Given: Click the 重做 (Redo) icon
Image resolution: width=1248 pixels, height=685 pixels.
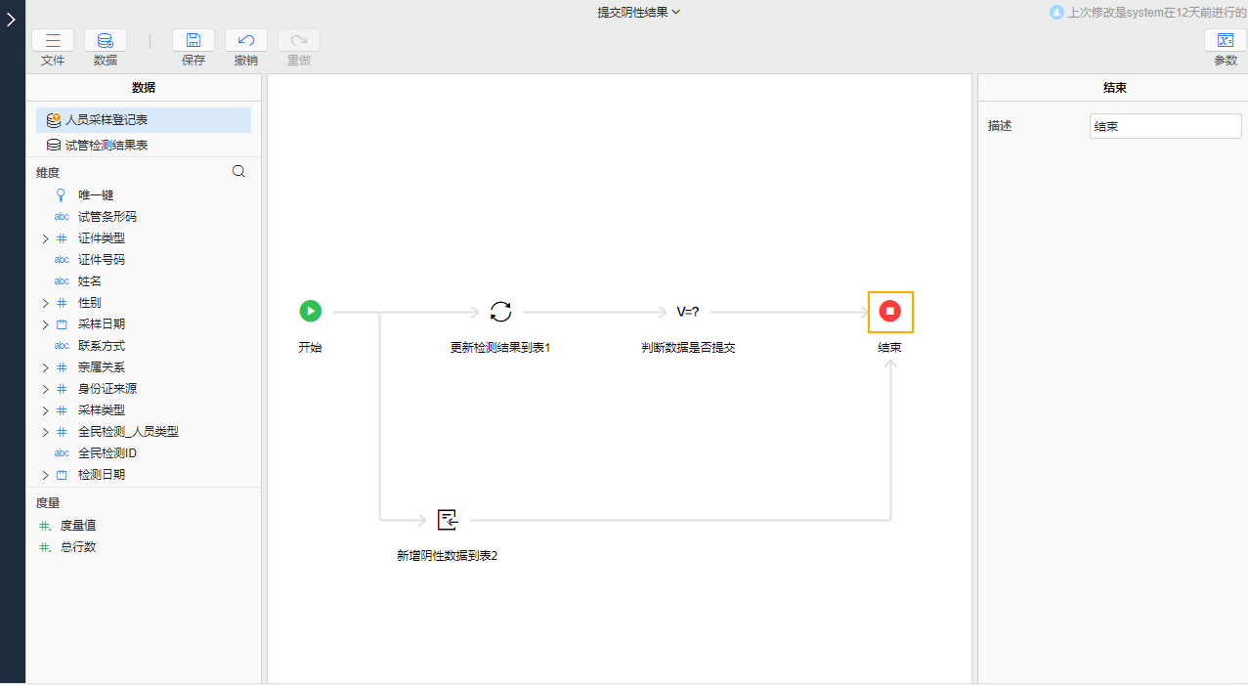Looking at the screenshot, I should point(298,40).
